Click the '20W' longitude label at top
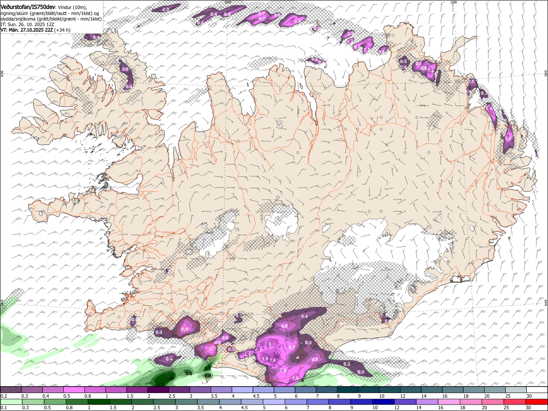This screenshot has width=548, height=411. coord(228,2)
